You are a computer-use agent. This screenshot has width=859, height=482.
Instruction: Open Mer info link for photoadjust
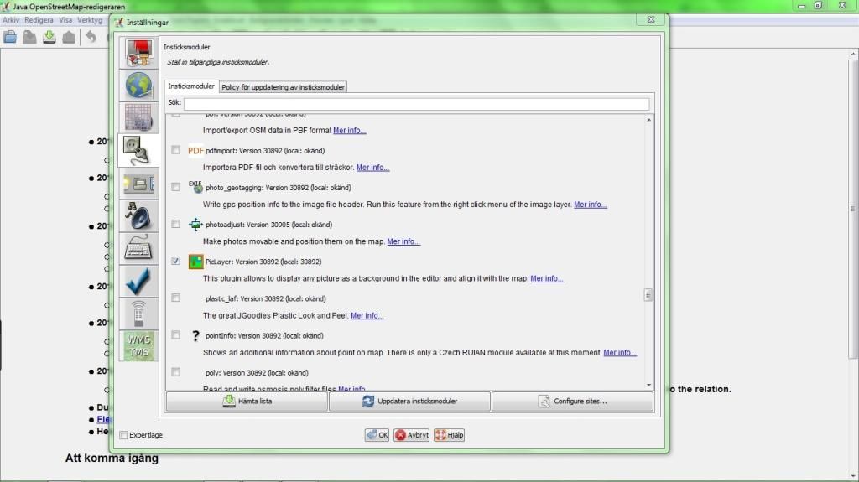(403, 241)
